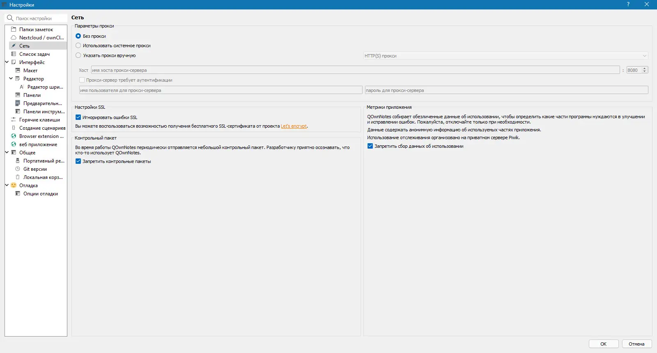Confirm settings with the OK button

[x=604, y=344]
